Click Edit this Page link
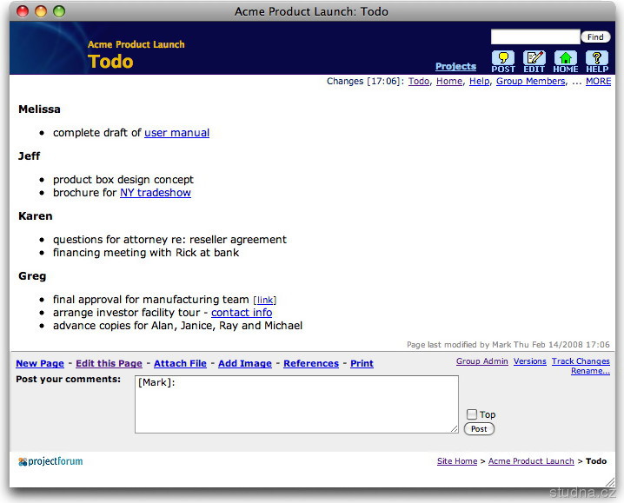 click(x=109, y=363)
